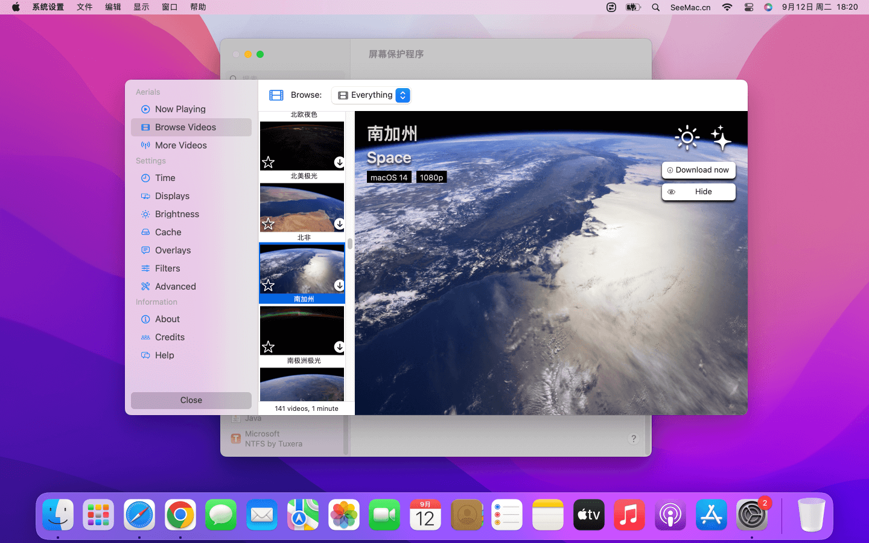Click the filmstrip icon beside Browse
The height and width of the screenshot is (543, 869).
tap(276, 95)
